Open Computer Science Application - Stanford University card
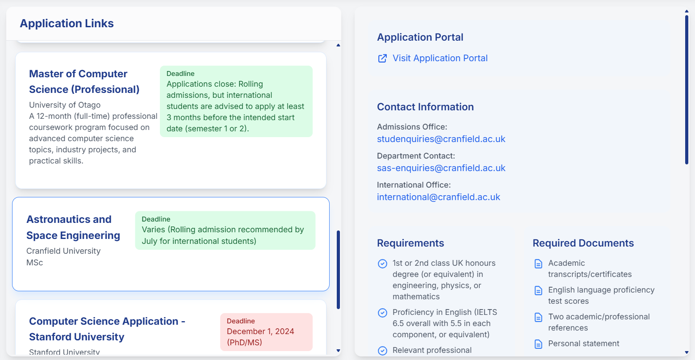This screenshot has height=360, width=695. click(171, 327)
